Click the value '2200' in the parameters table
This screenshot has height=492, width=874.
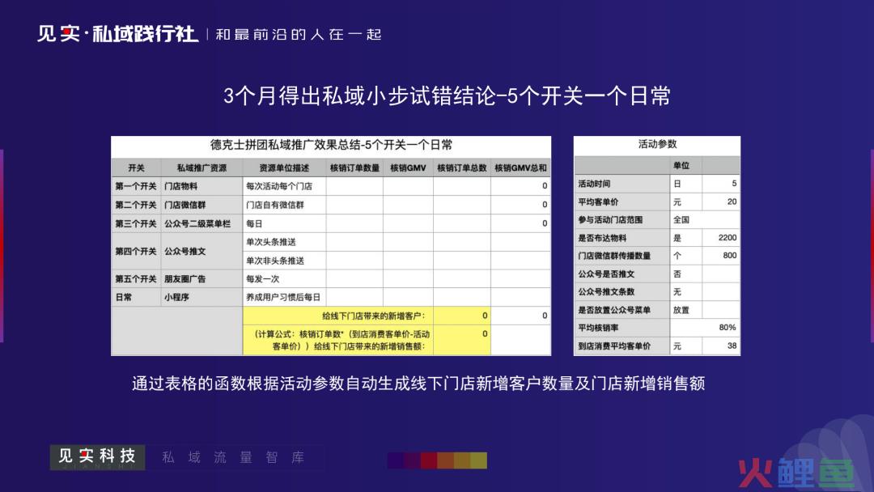pyautogui.click(x=721, y=238)
